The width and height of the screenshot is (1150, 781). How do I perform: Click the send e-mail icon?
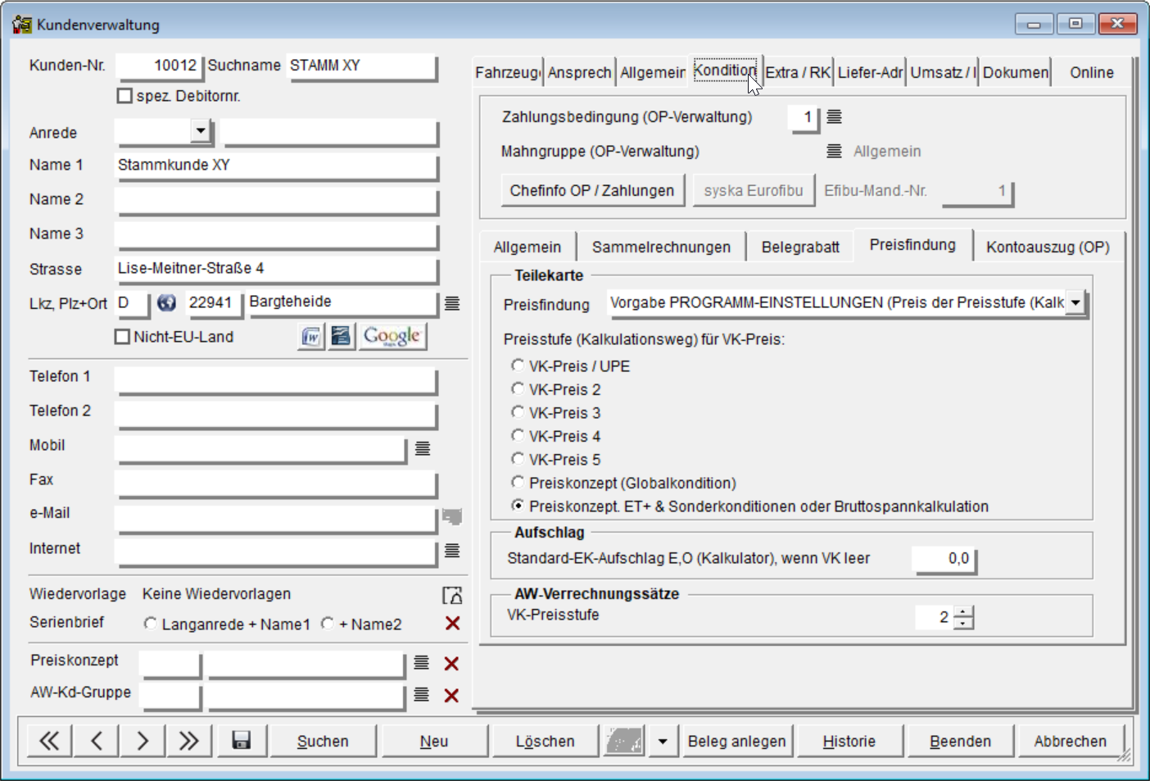[452, 516]
